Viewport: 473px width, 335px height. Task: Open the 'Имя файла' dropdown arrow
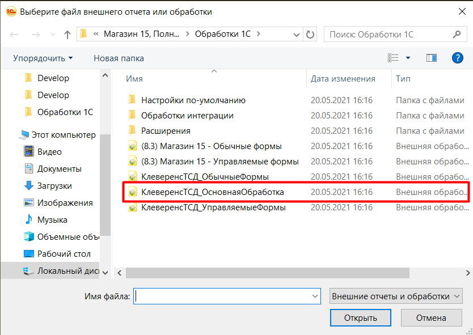tap(315, 296)
